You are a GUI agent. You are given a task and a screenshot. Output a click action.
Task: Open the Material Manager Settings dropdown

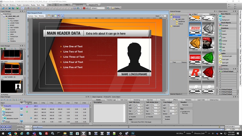(214, 14)
